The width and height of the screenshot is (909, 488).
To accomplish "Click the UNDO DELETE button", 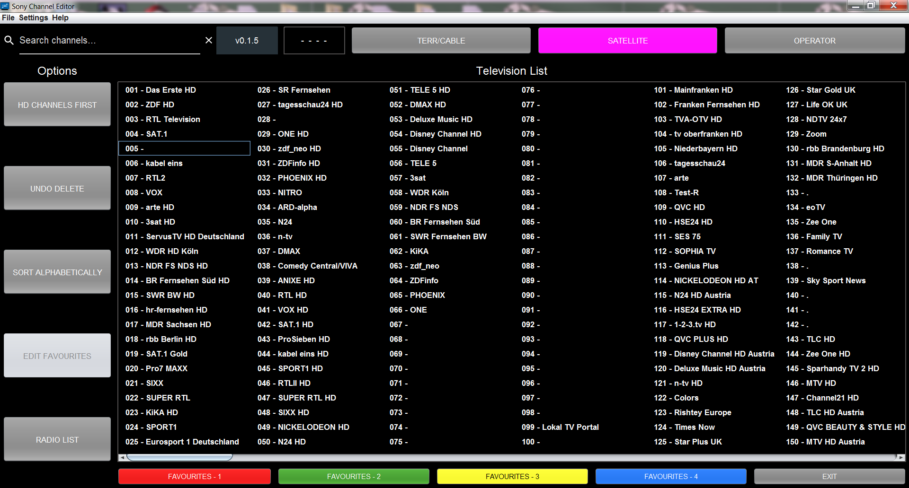I will click(57, 188).
